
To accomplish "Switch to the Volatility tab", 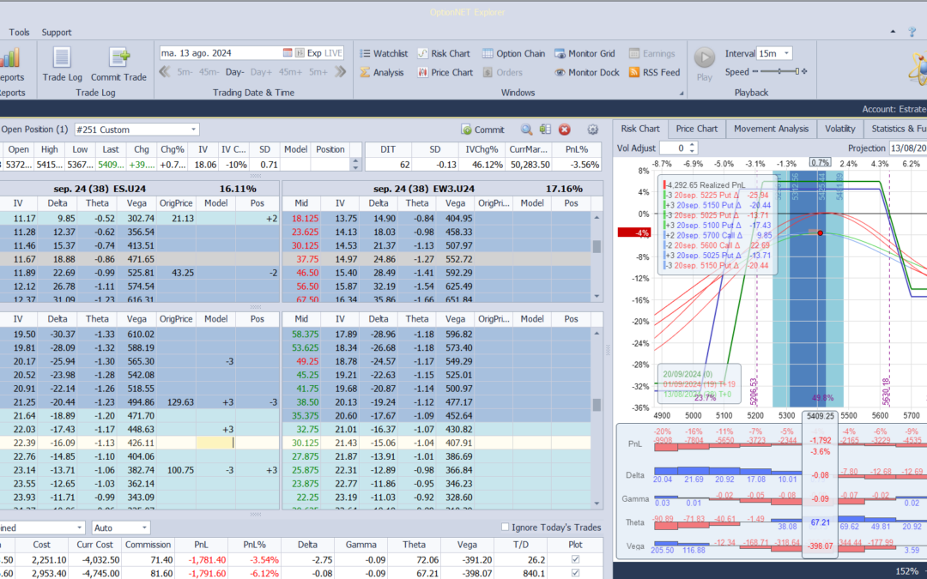I will 839,128.
